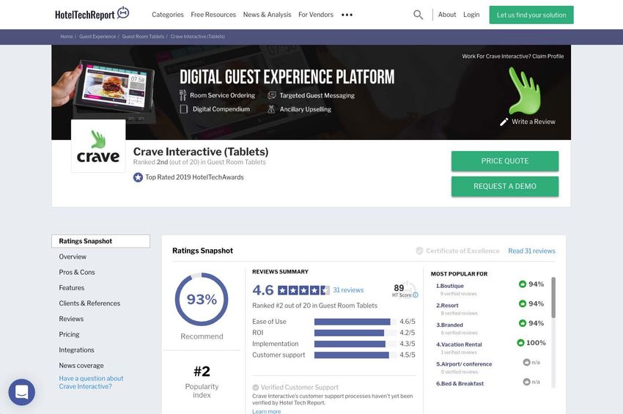
Task: Click the Vacation Rental category link
Action: coord(459,344)
